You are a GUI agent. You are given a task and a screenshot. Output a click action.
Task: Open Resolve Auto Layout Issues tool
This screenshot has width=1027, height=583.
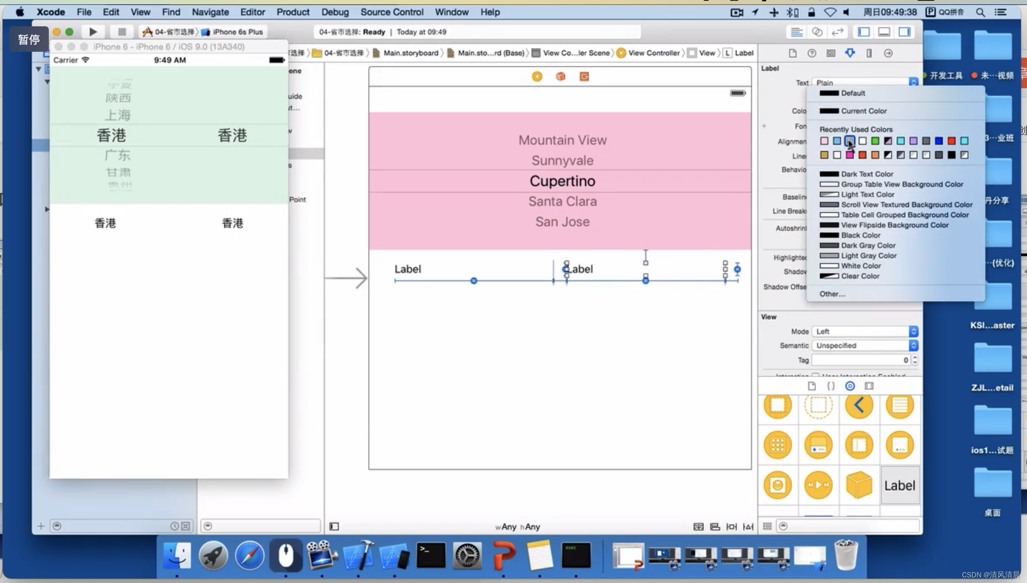tap(748, 527)
